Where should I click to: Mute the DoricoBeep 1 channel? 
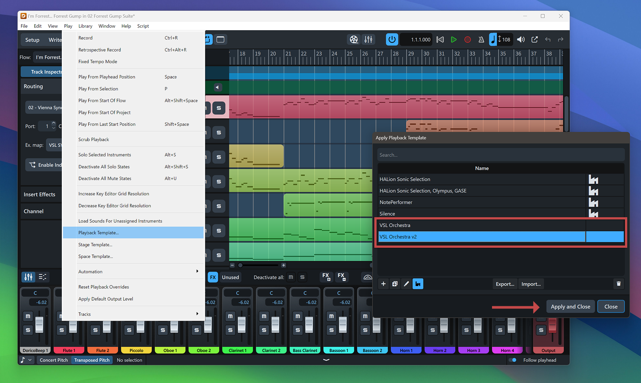[28, 316]
